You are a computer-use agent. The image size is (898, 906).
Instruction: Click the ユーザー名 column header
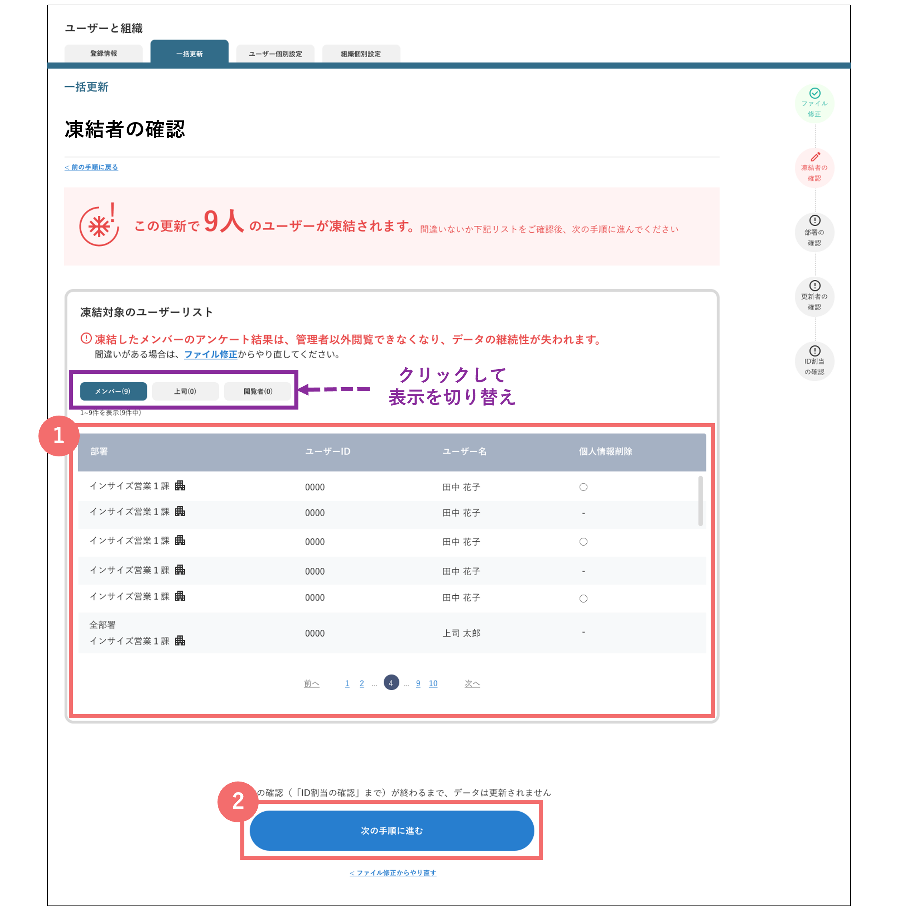[465, 452]
